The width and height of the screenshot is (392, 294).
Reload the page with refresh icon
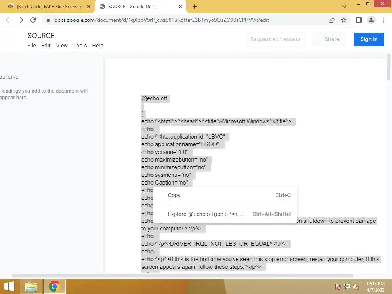point(33,20)
